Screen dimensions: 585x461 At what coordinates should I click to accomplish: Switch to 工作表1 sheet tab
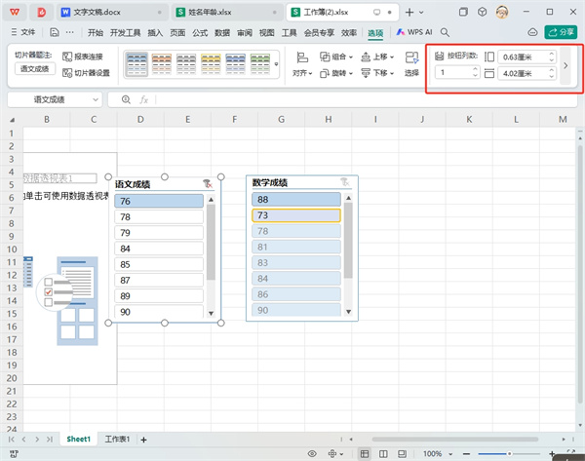pos(117,439)
